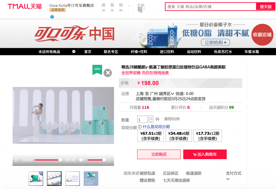Click the 收藏店铺 red circle button

[262, 35]
